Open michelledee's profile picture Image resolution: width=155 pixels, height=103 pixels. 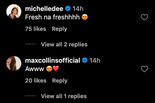coord(14,12)
